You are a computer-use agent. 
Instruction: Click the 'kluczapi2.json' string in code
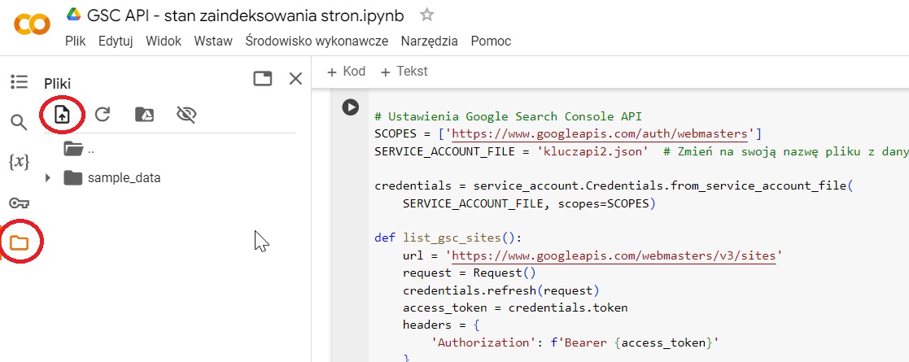pyautogui.click(x=593, y=151)
